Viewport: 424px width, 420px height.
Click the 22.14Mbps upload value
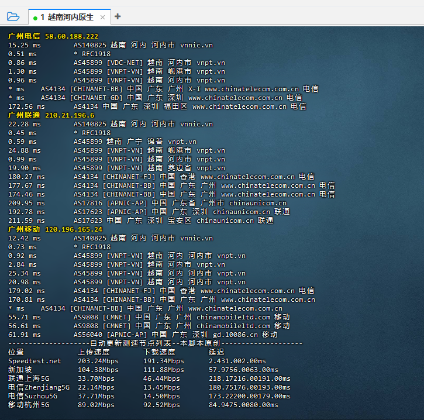[96, 387]
